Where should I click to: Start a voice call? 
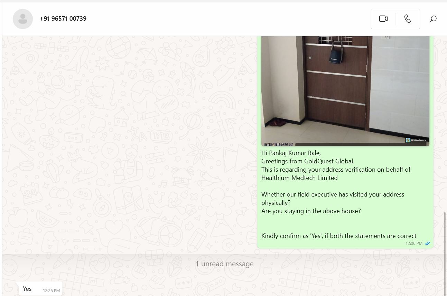(x=408, y=19)
